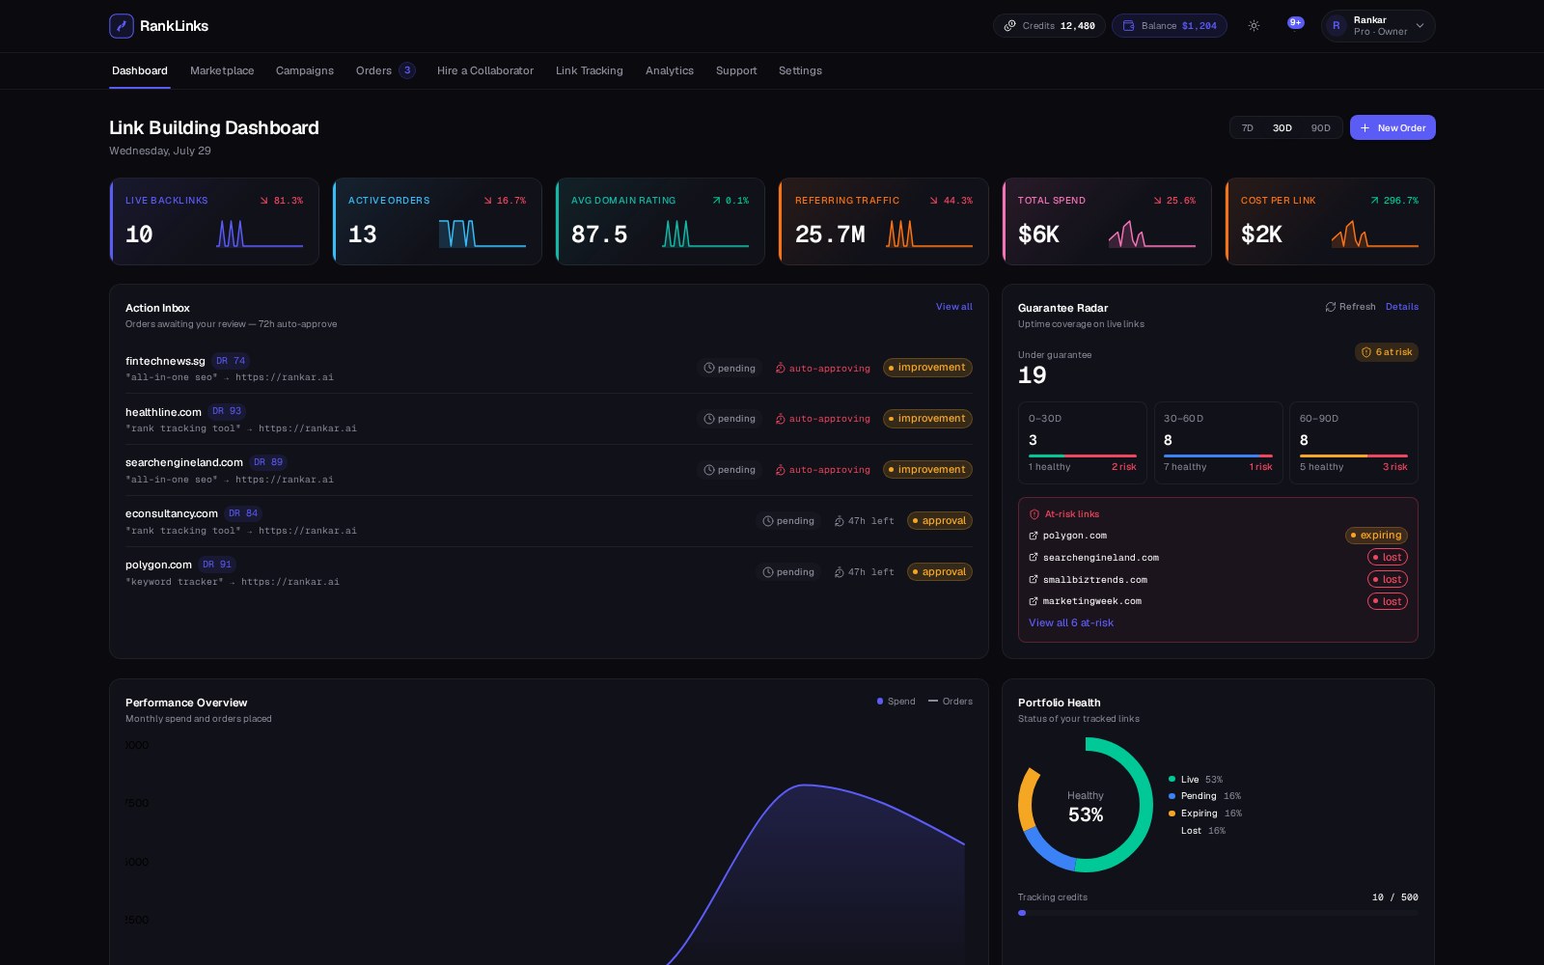Viewport: 1544px width, 965px height.
Task: Click auto-approving timer icon for healthline.com
Action: (781, 419)
